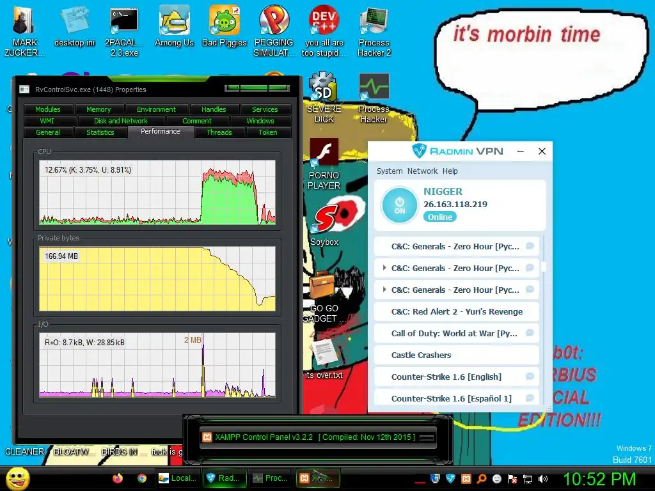
Task: Launch Chrome from the taskbar
Action: [142, 478]
